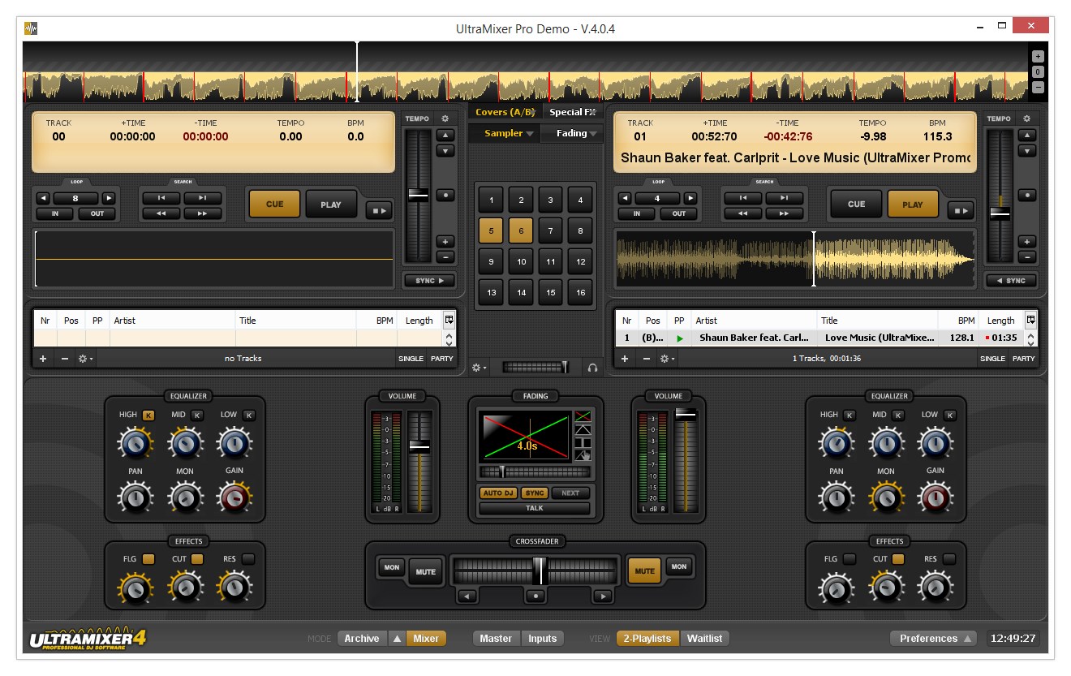Screen dimensions: 1071x676
Task: Click SYNC under left tempo slider
Action: [429, 281]
